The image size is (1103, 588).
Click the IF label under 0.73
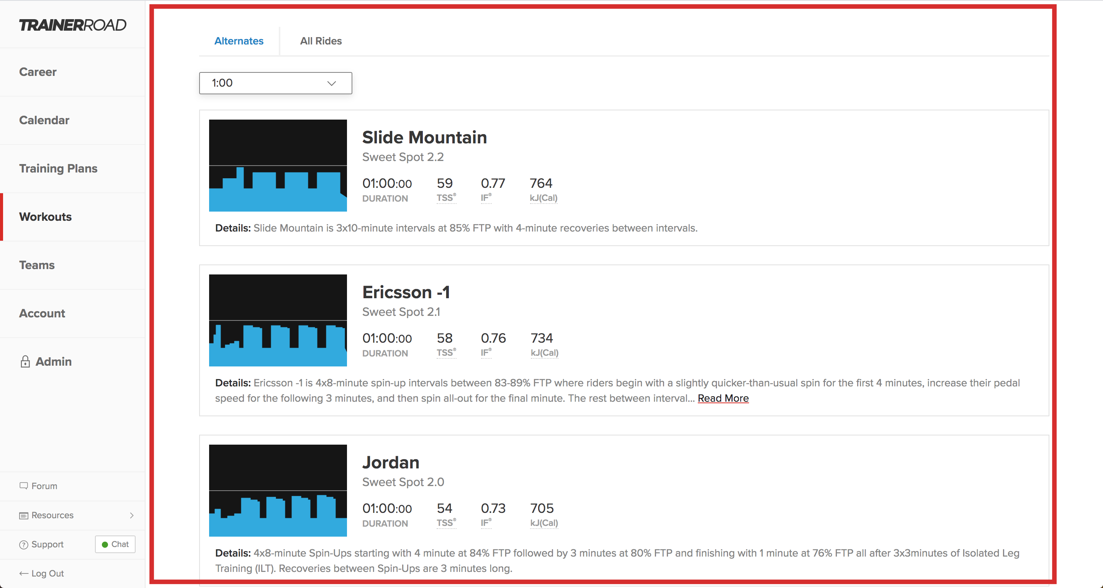486,522
